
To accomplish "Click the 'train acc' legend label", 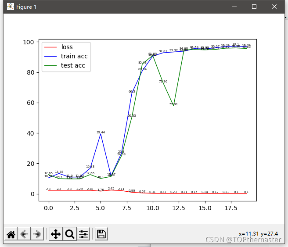I will (x=74, y=56).
